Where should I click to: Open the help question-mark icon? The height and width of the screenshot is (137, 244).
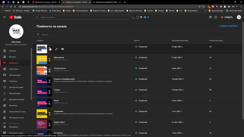point(215,17)
